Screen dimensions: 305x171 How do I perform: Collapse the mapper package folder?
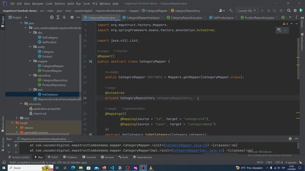[x=30, y=61]
